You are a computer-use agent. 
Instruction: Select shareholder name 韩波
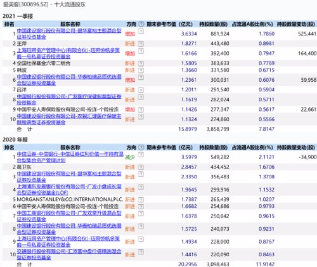[x=22, y=70]
